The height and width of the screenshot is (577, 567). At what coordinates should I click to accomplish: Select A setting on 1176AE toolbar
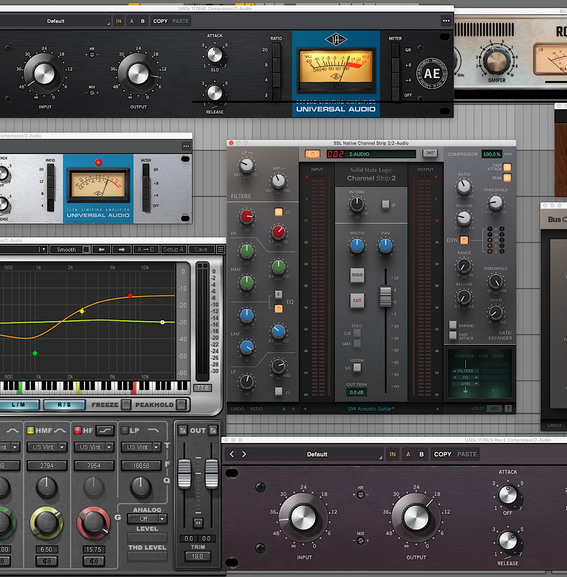point(132,21)
